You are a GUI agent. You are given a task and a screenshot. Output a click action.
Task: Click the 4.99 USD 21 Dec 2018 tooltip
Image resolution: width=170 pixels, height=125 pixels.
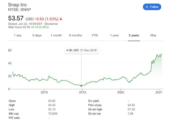coord(81,50)
